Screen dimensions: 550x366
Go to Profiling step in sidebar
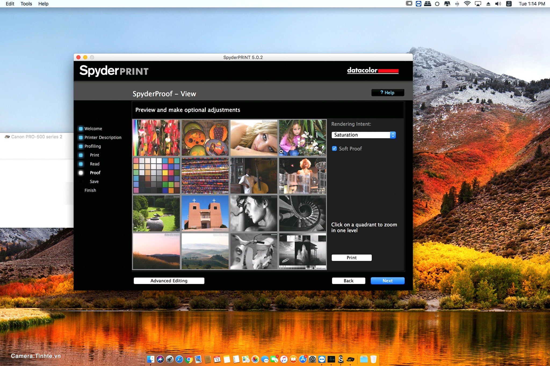[x=93, y=146]
